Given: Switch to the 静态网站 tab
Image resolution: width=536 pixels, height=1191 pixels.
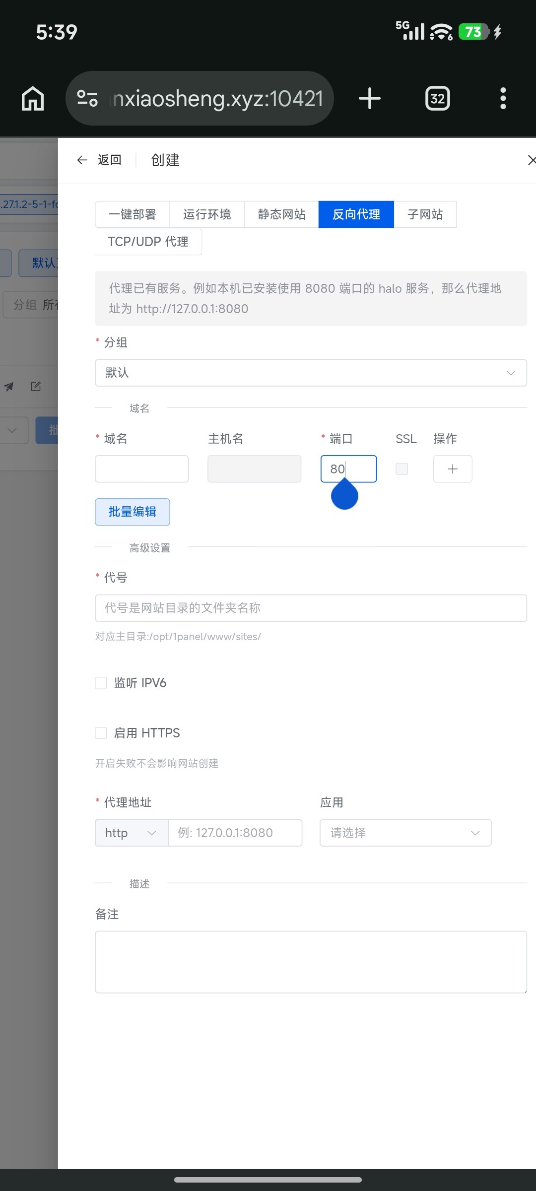Looking at the screenshot, I should [x=281, y=214].
